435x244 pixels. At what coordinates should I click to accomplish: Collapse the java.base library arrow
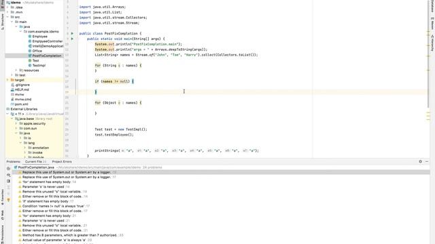pyautogui.click(x=12, y=119)
